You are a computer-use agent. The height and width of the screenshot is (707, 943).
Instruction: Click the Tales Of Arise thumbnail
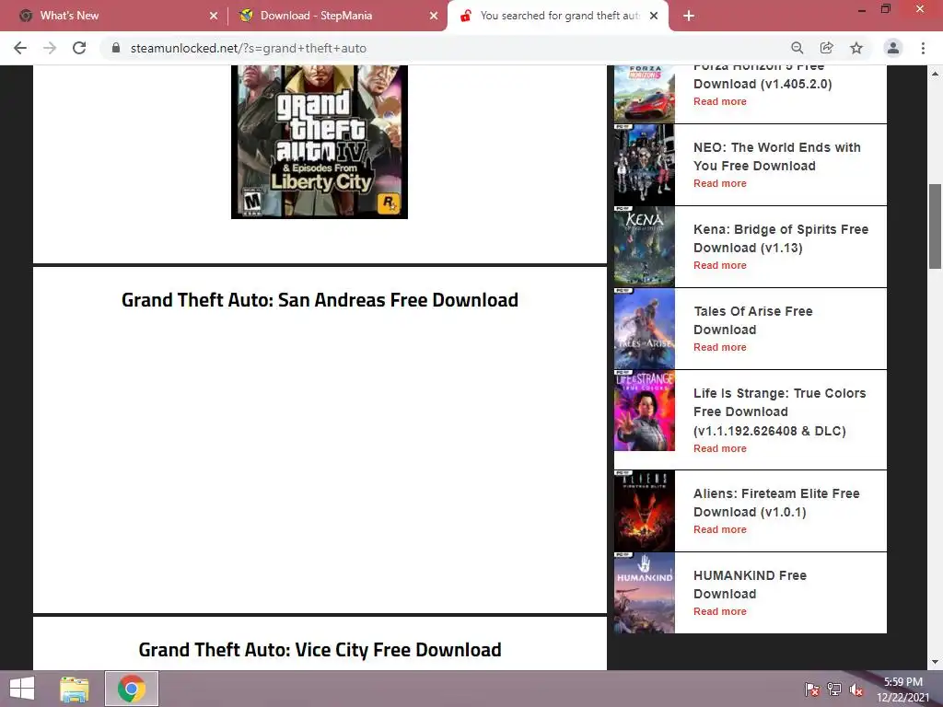coord(644,329)
